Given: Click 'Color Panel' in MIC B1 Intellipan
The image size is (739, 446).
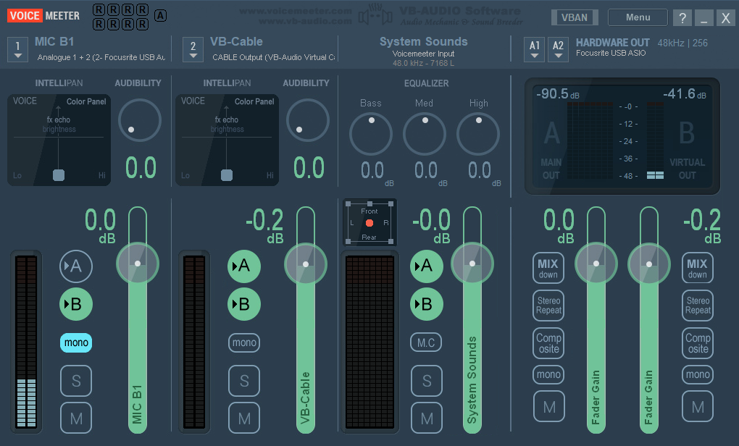Looking at the screenshot, I should (x=86, y=101).
